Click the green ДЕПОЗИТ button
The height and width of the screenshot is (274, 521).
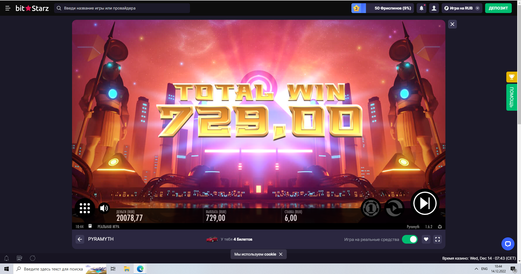[x=498, y=8]
